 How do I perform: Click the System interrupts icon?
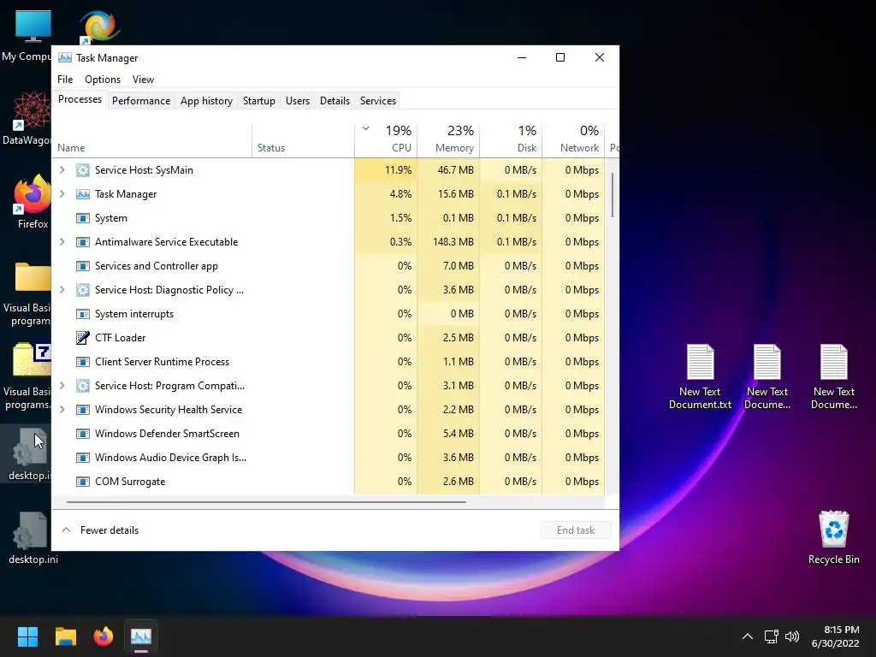[83, 314]
